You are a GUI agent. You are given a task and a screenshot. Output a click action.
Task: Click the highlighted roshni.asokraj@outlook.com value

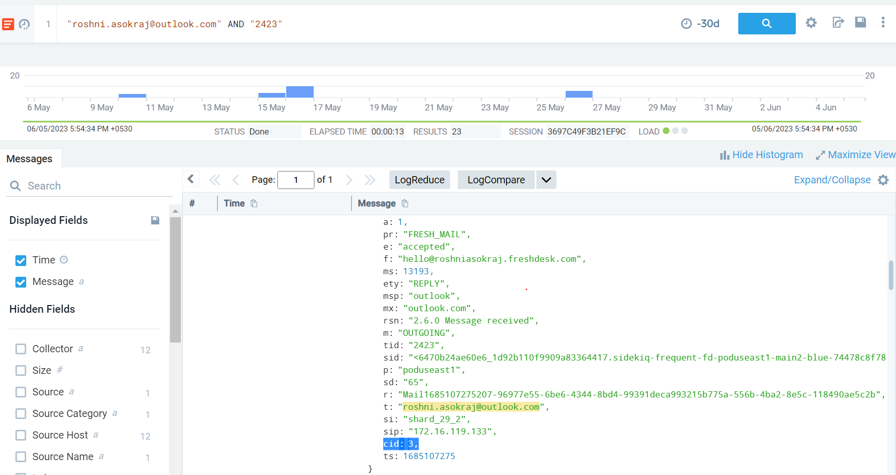click(471, 407)
